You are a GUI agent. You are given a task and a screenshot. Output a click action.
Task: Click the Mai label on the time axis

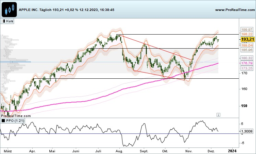click(x=52, y=151)
